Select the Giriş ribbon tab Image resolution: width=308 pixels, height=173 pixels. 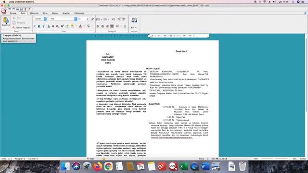[x=23, y=13]
